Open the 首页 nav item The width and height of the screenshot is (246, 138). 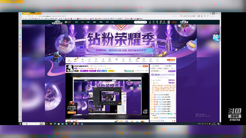[x=77, y=22]
